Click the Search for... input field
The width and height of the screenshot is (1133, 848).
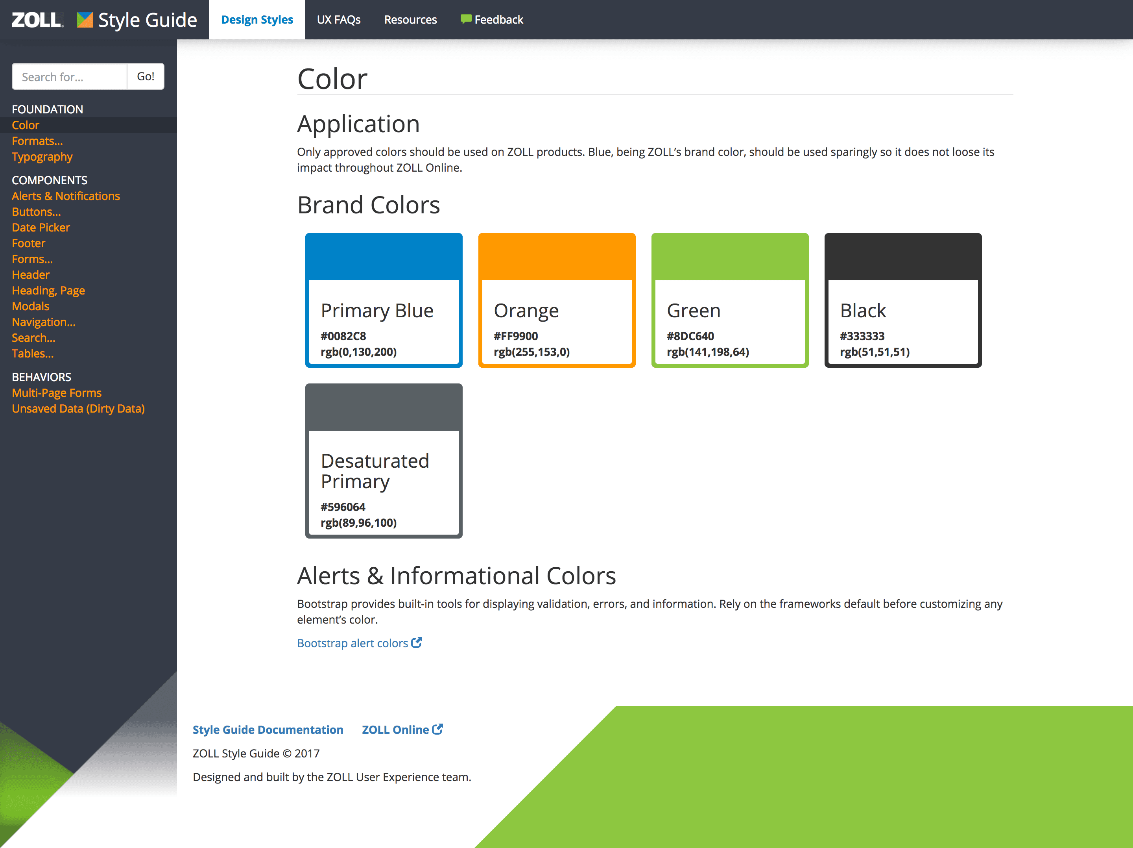(x=69, y=76)
